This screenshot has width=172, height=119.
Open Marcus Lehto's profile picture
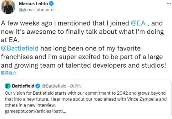click(x=8, y=7)
